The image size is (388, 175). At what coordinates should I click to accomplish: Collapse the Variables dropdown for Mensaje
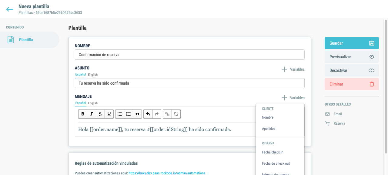[x=293, y=98]
